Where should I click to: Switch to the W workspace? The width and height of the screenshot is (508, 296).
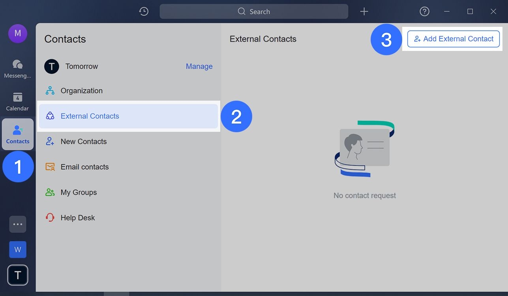pyautogui.click(x=17, y=249)
